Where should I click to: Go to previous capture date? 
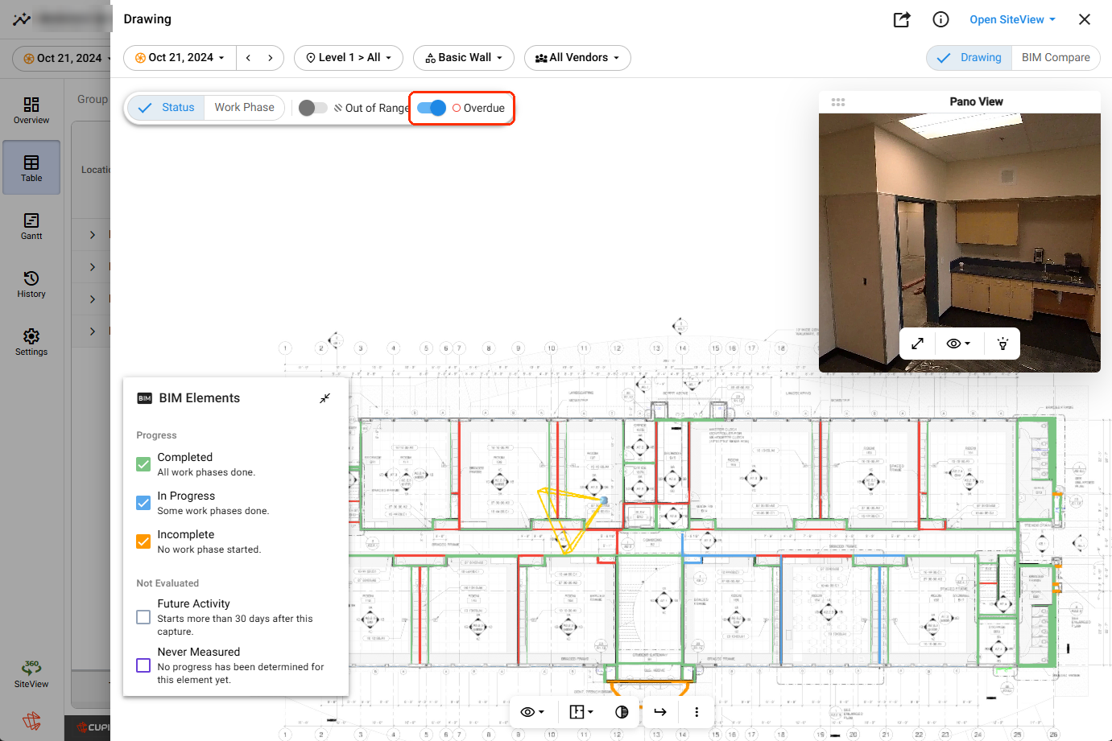(248, 58)
